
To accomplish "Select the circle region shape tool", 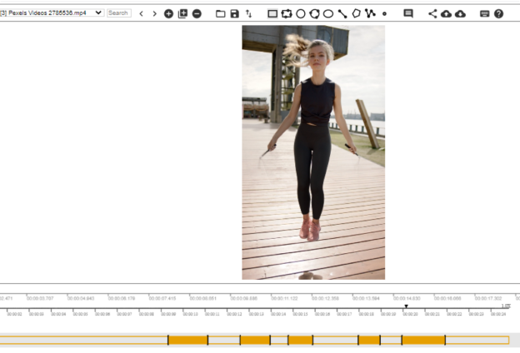I will click(301, 13).
